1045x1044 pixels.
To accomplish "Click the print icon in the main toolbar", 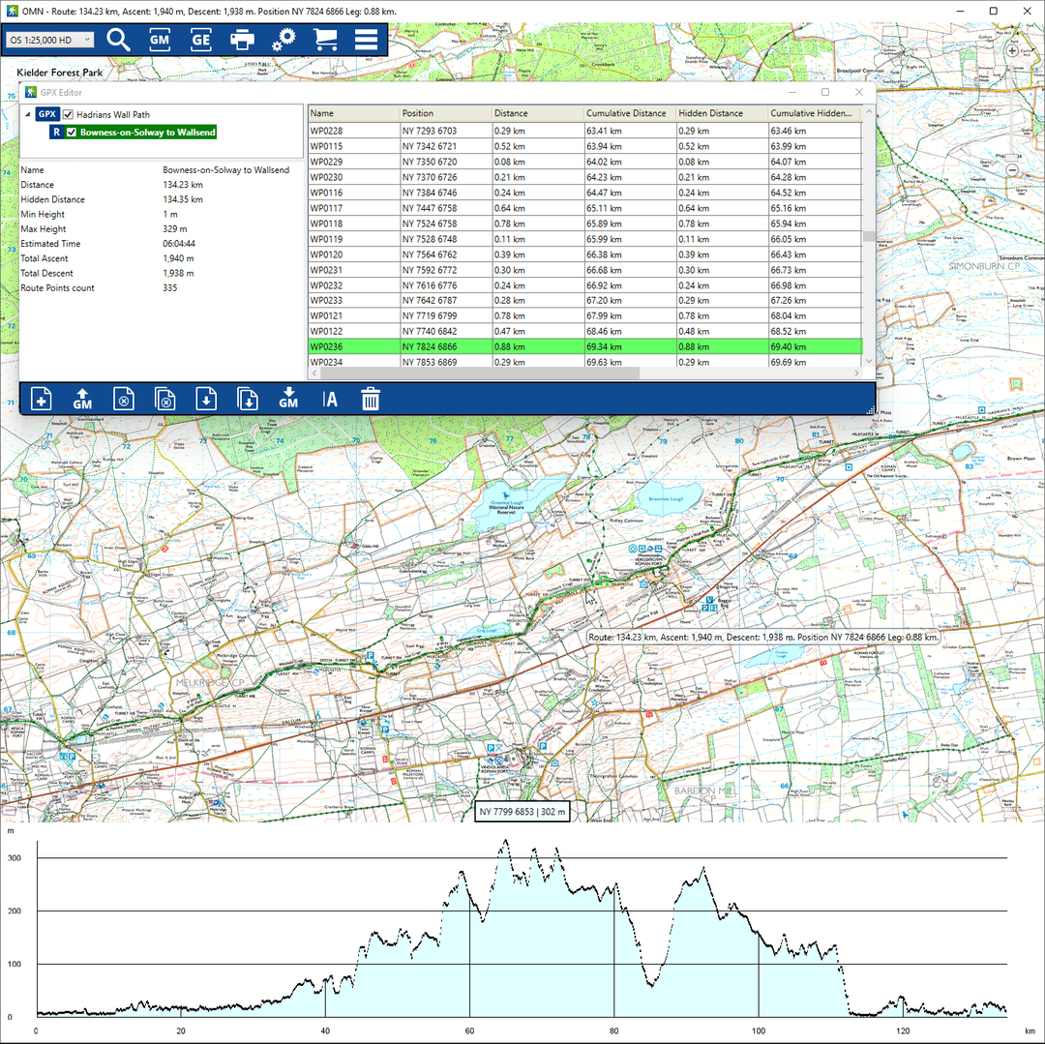I will tap(242, 40).
